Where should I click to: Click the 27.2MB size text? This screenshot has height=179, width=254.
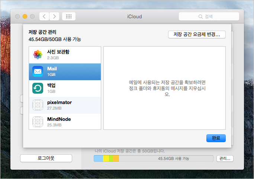54,108
